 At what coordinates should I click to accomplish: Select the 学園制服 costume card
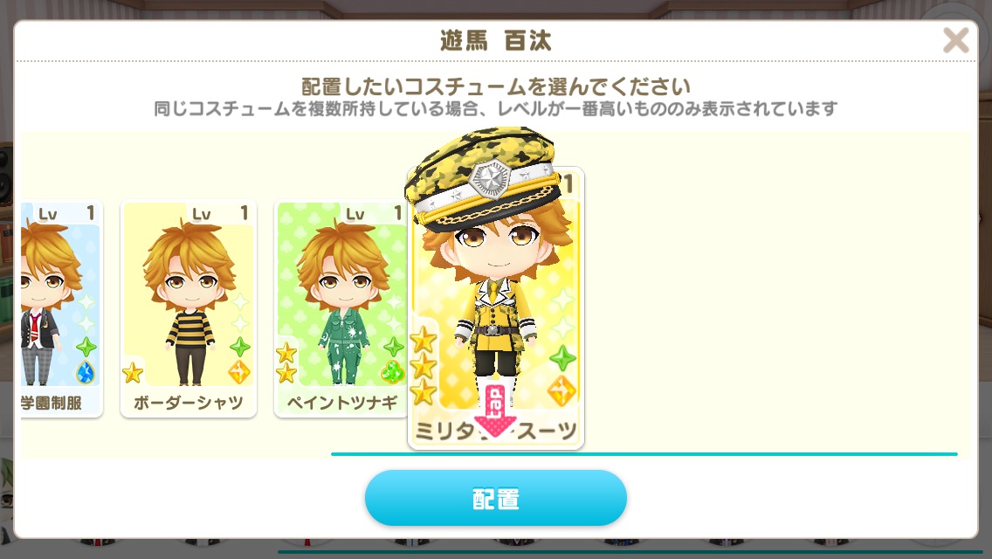pyautogui.click(x=61, y=309)
